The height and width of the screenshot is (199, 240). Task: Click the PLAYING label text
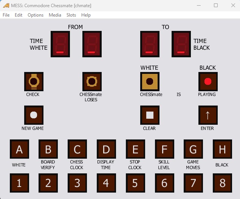[207, 95]
